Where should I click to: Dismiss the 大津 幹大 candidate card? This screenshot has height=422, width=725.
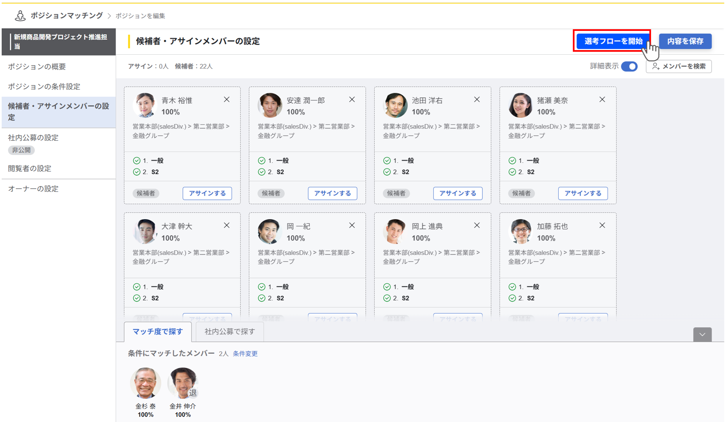[x=227, y=225]
